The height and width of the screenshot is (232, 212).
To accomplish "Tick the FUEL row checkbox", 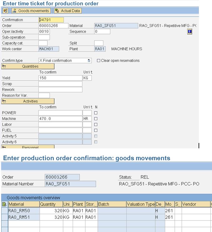I will pyautogui.click(x=96, y=130).
